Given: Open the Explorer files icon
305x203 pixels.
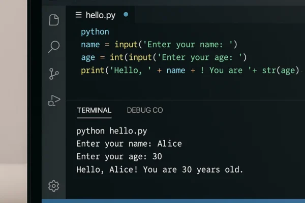Looking at the screenshot, I should tap(54, 20).
